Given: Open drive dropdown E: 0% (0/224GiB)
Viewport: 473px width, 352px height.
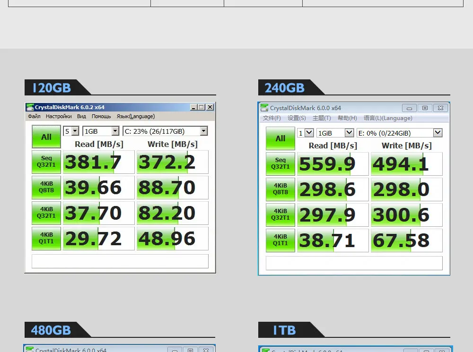Looking at the screenshot, I should pos(399,133).
